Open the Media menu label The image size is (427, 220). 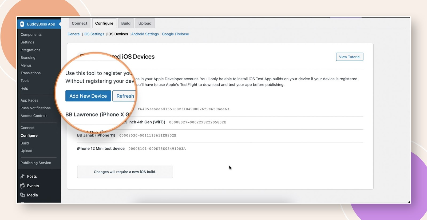click(32, 195)
